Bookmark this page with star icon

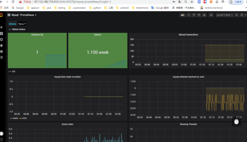pos(192,2)
